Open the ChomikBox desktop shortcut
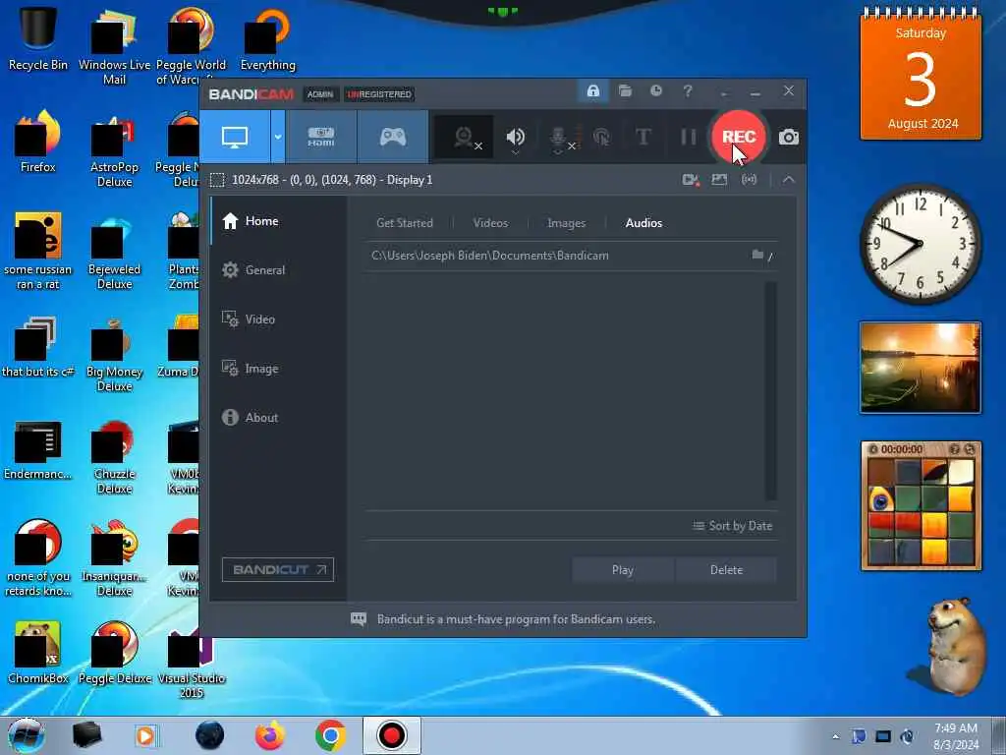Screen dimensions: 1006x755 (38, 653)
